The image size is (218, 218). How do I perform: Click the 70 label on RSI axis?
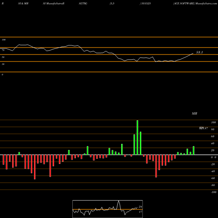(3, 50)
